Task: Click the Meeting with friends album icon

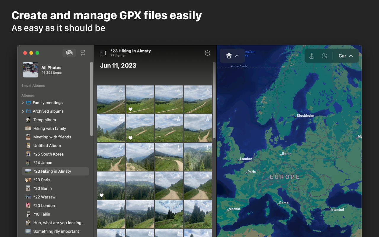Action: tap(28, 137)
